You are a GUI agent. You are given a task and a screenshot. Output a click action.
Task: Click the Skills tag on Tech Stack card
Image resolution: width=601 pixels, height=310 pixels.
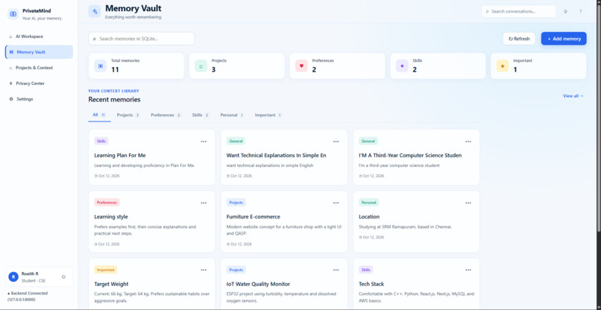point(366,270)
